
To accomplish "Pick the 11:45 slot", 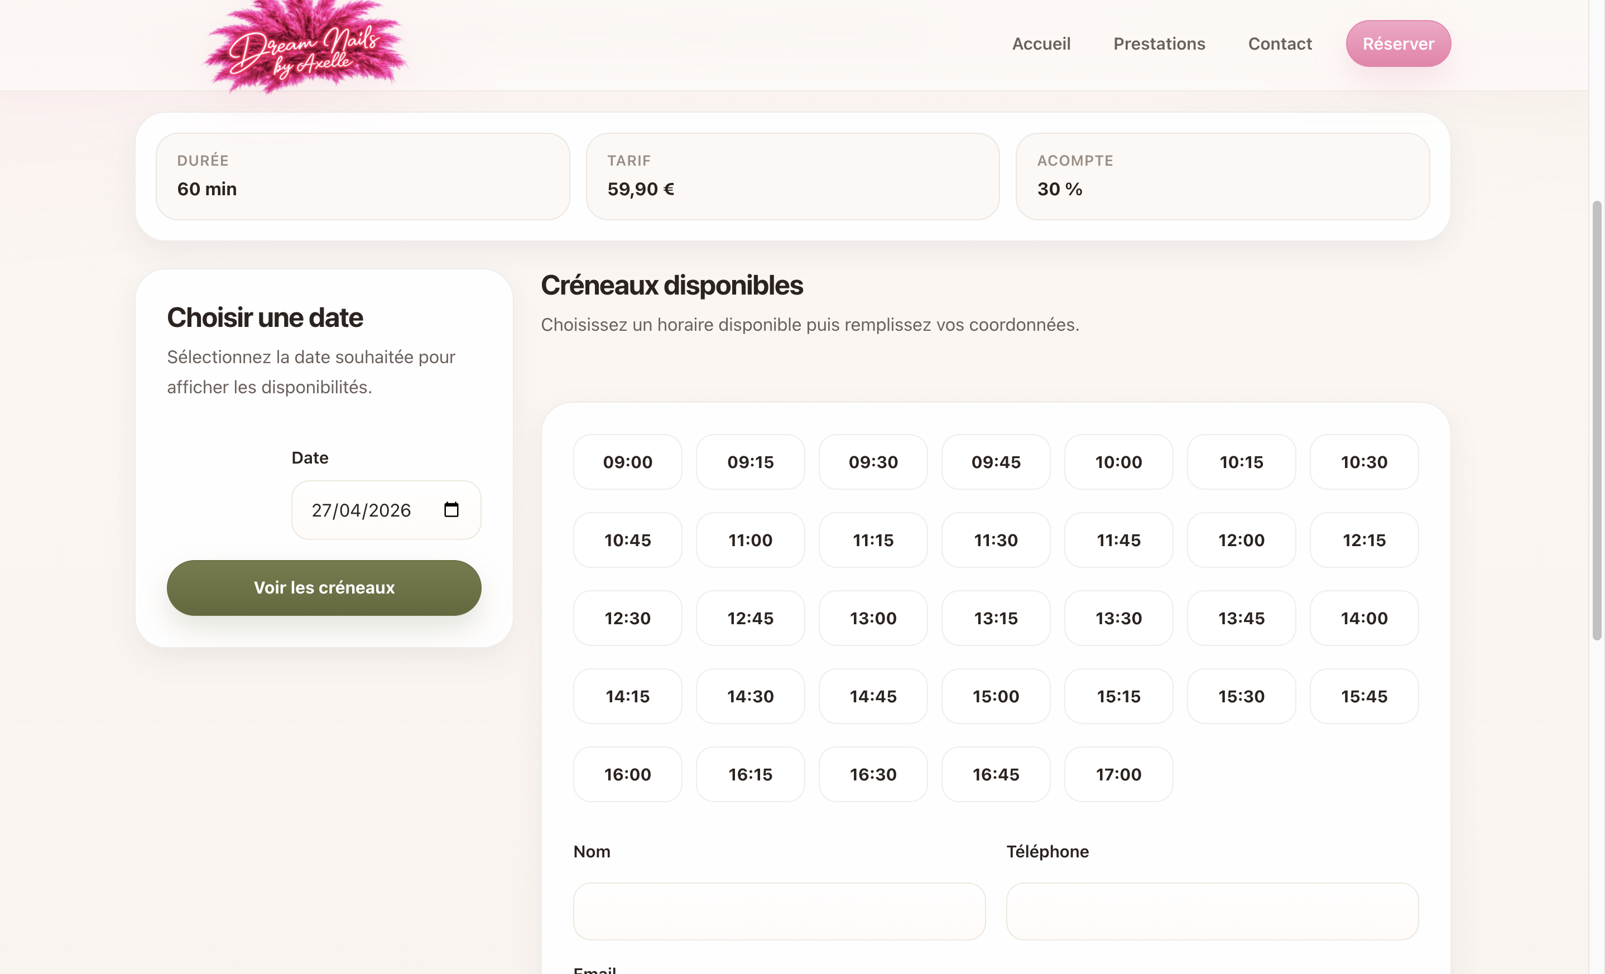I will point(1118,540).
